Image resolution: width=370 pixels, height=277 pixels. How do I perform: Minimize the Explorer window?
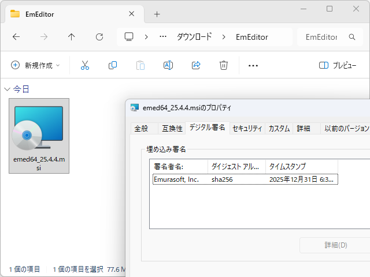pos(304,9)
